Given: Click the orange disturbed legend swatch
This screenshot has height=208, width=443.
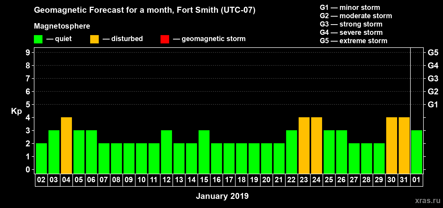Looking at the screenshot, I should tap(94, 39).
